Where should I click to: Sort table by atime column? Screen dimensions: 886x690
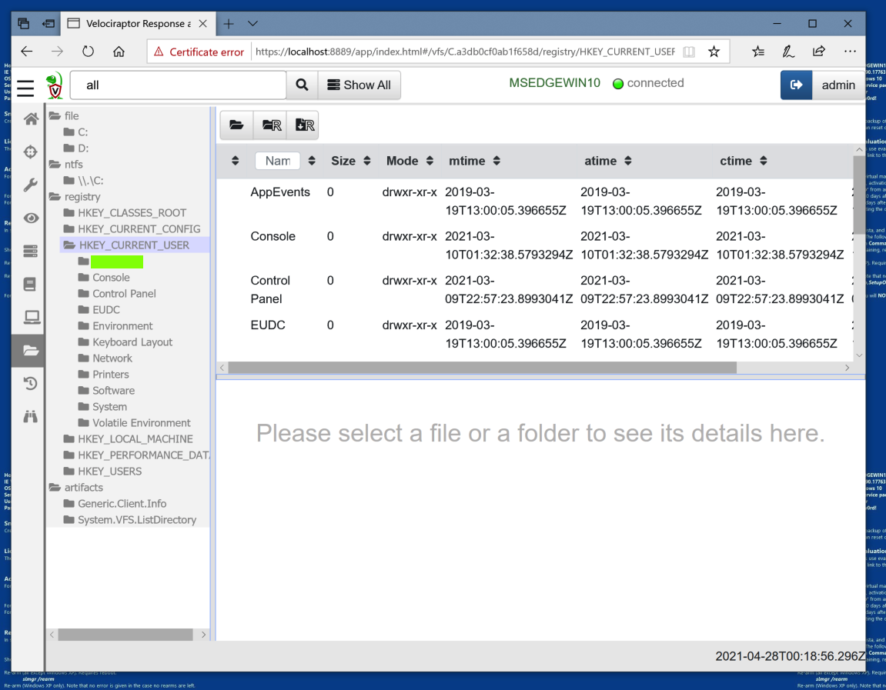tap(607, 161)
